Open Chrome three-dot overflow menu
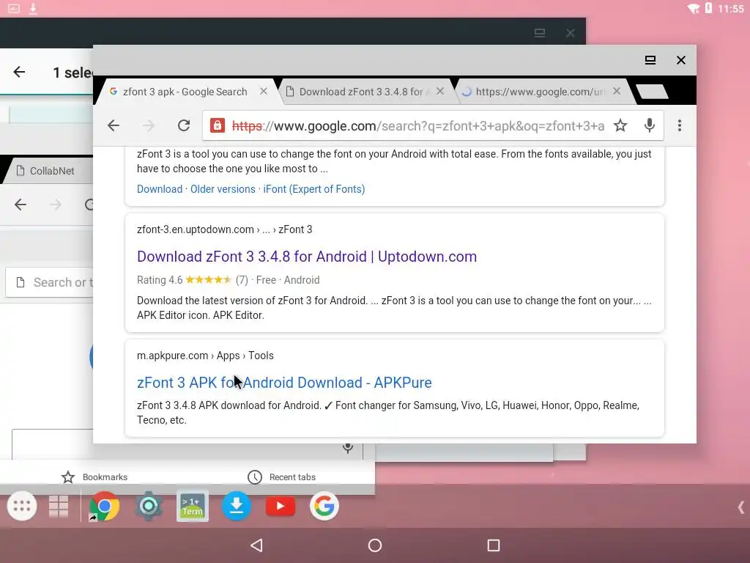Screen dimensions: 750x563 tap(679, 125)
